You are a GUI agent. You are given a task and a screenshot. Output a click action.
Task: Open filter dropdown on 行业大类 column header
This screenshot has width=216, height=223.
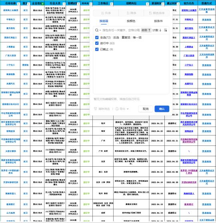pyautogui.click(x=64, y=4)
